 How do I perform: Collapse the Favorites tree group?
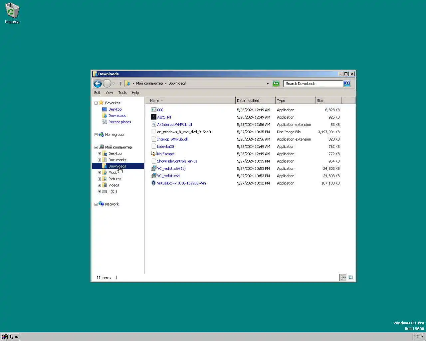96,103
